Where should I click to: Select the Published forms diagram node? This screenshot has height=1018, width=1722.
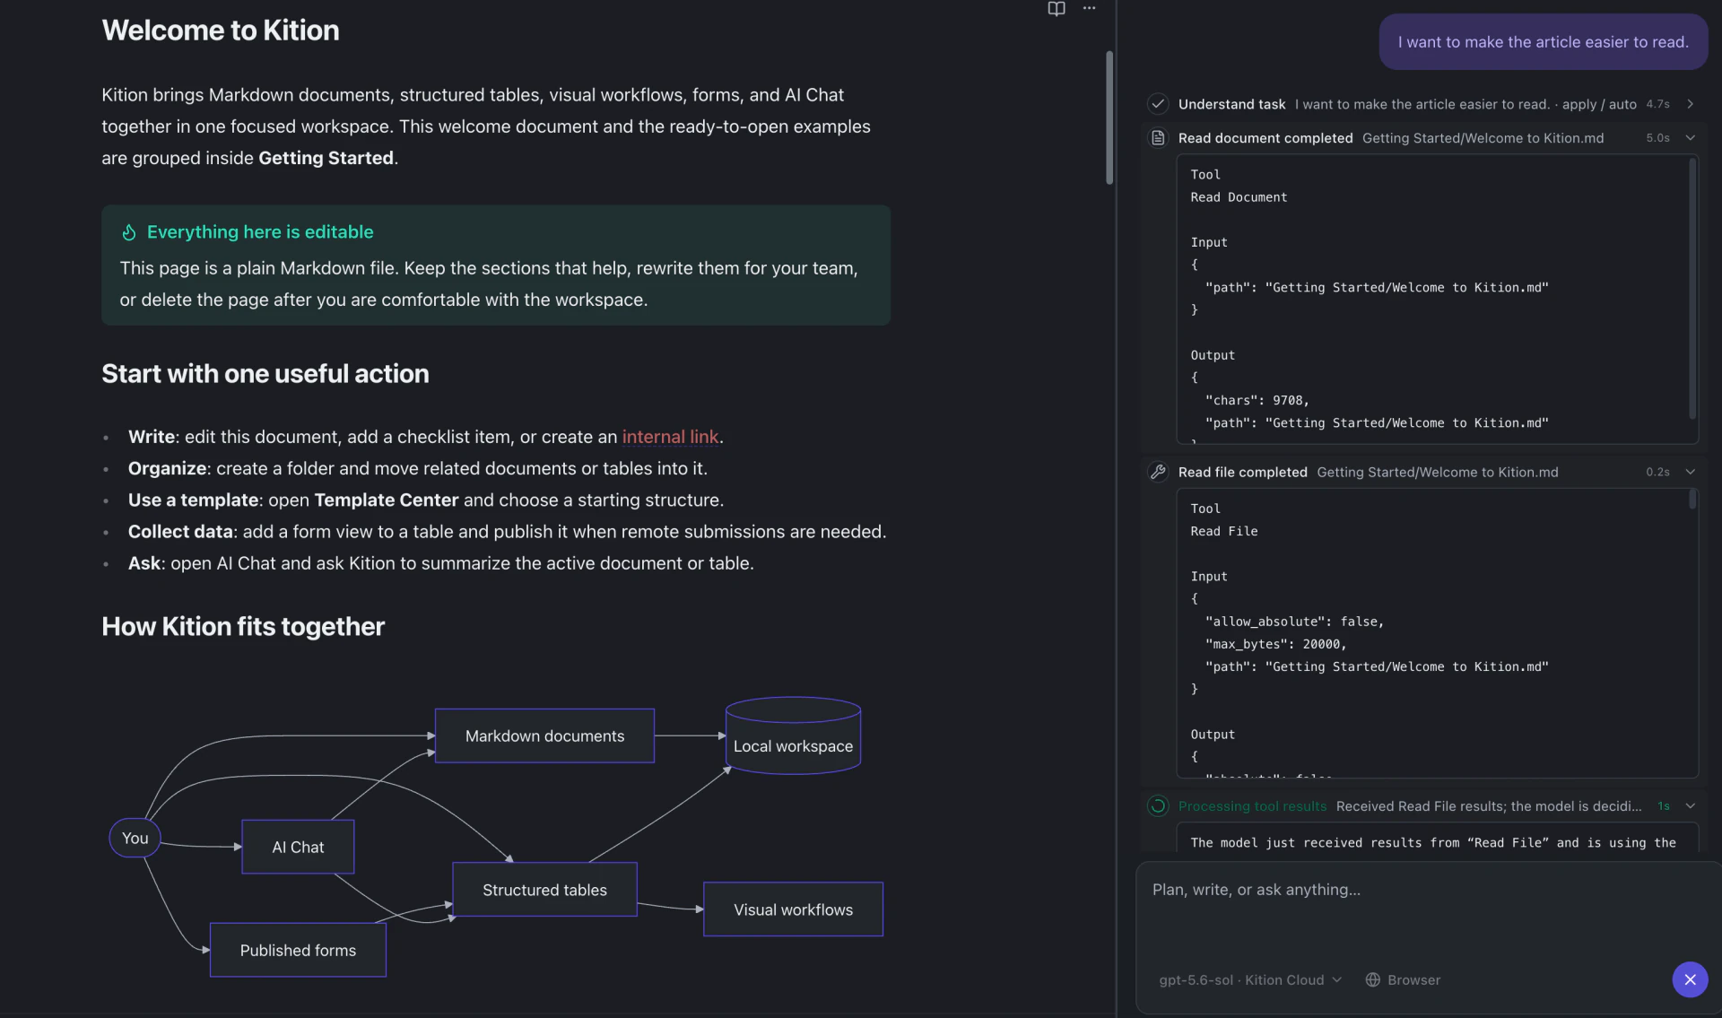pos(298,950)
